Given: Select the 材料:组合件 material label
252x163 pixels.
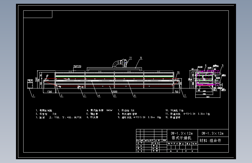Looking at the screenshot, I should tap(210, 141).
